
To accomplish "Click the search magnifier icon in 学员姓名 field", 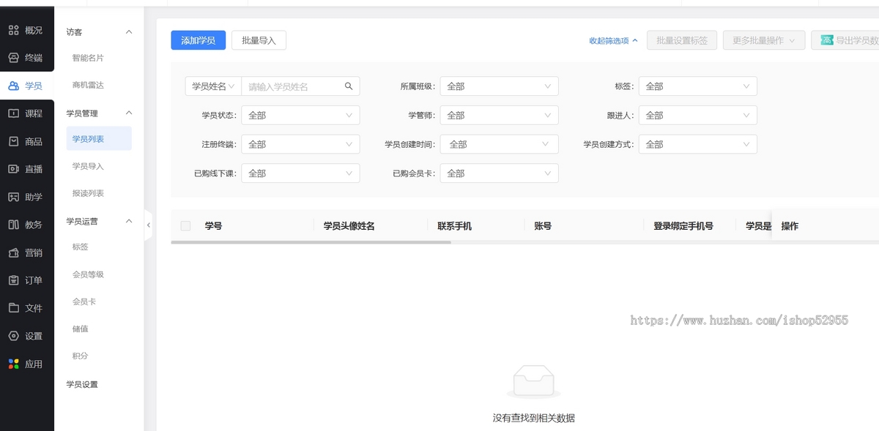I will (349, 86).
